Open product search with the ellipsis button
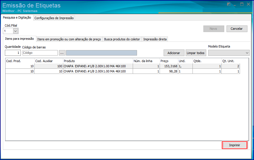254x160 pixels. [x=62, y=53]
